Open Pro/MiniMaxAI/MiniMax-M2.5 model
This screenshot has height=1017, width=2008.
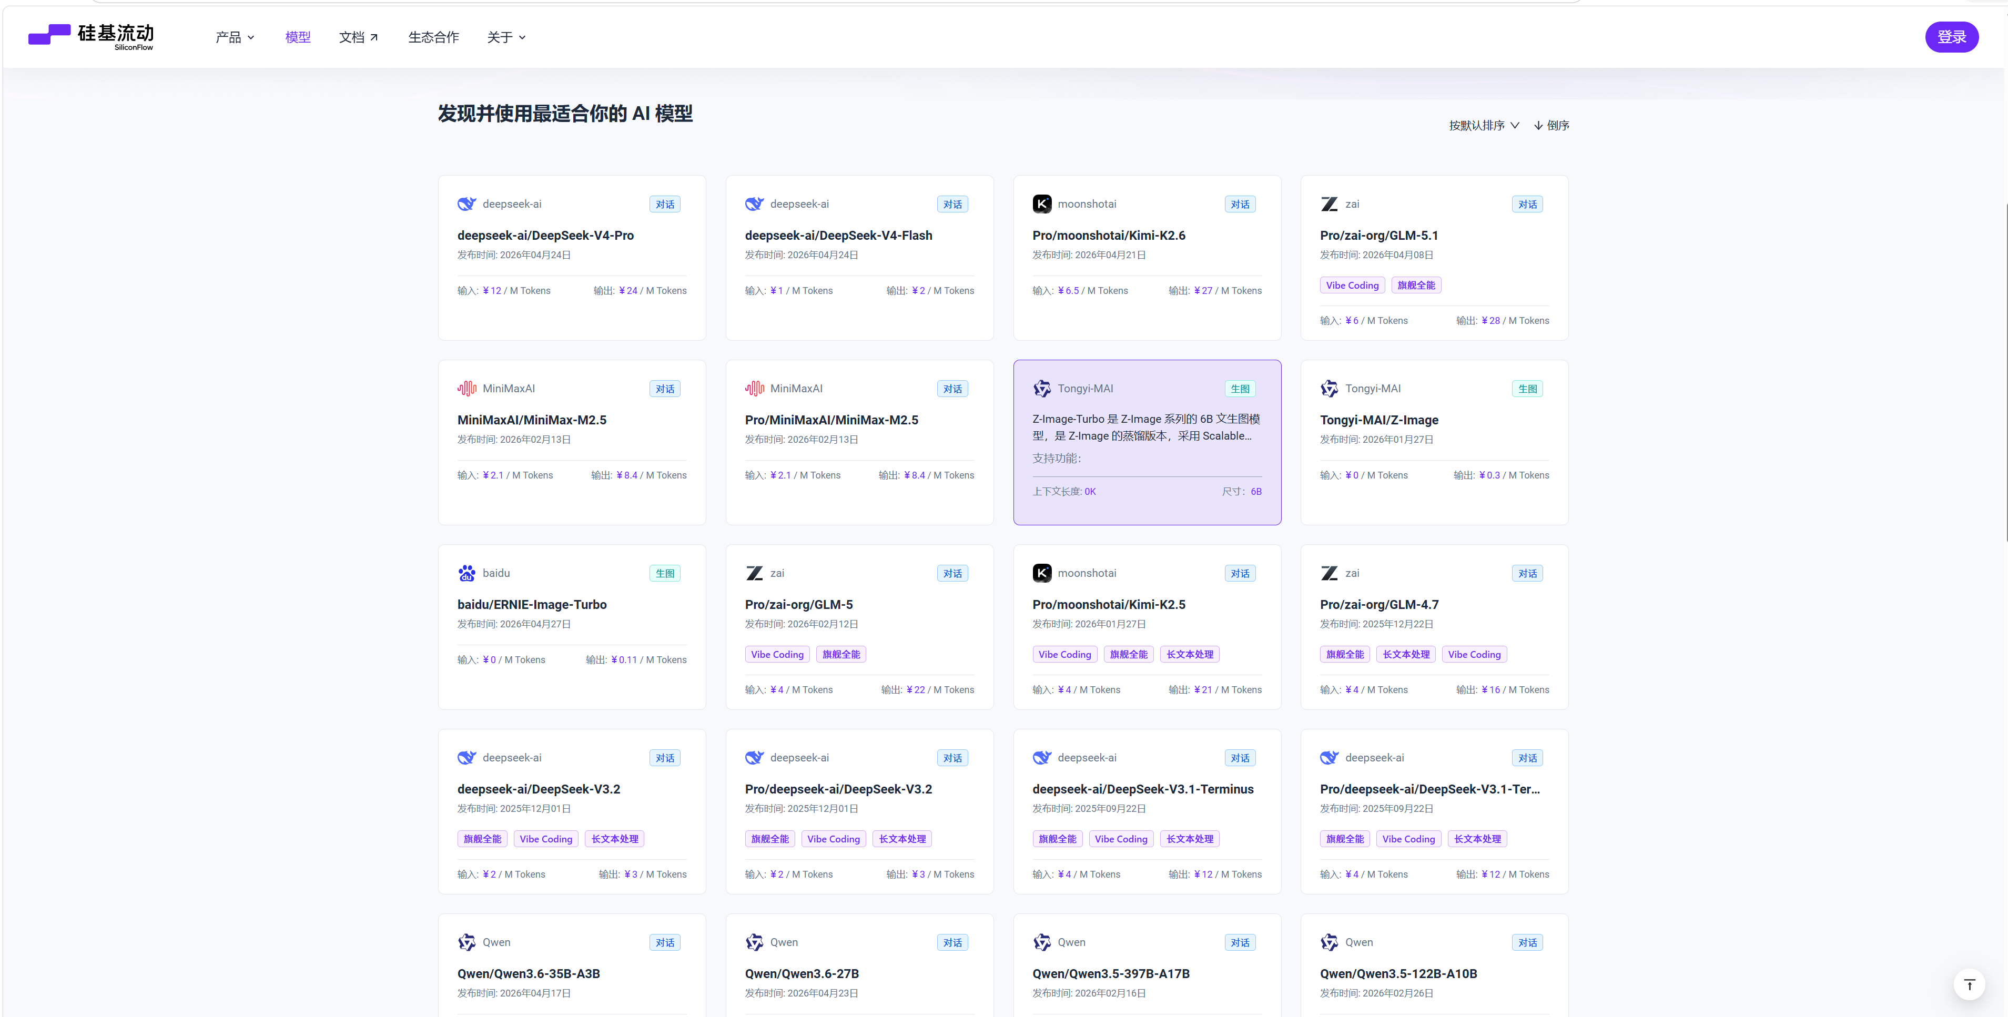point(831,420)
